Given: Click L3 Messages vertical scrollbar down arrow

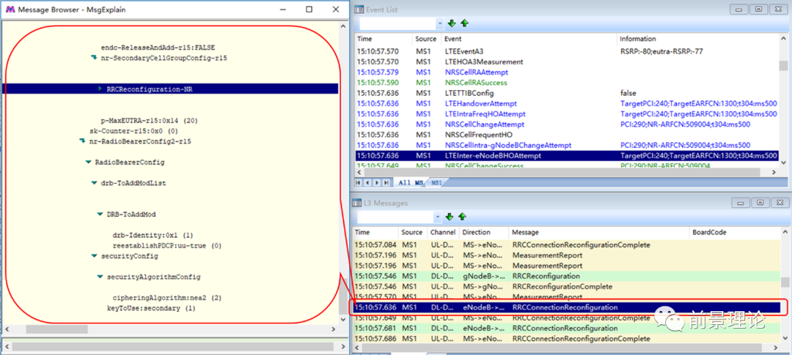Looking at the screenshot, I should tap(785, 338).
